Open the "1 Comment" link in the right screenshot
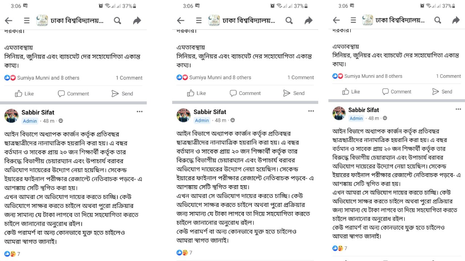 (x=448, y=76)
